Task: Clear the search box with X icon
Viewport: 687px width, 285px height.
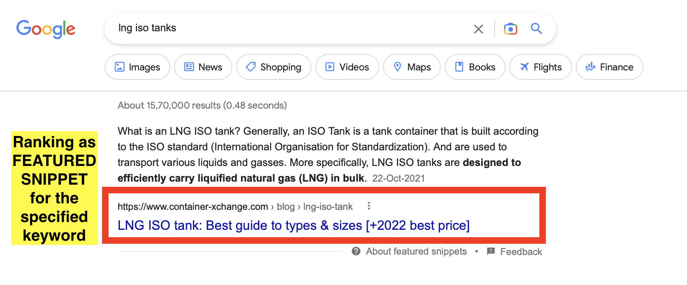Action: click(x=478, y=29)
